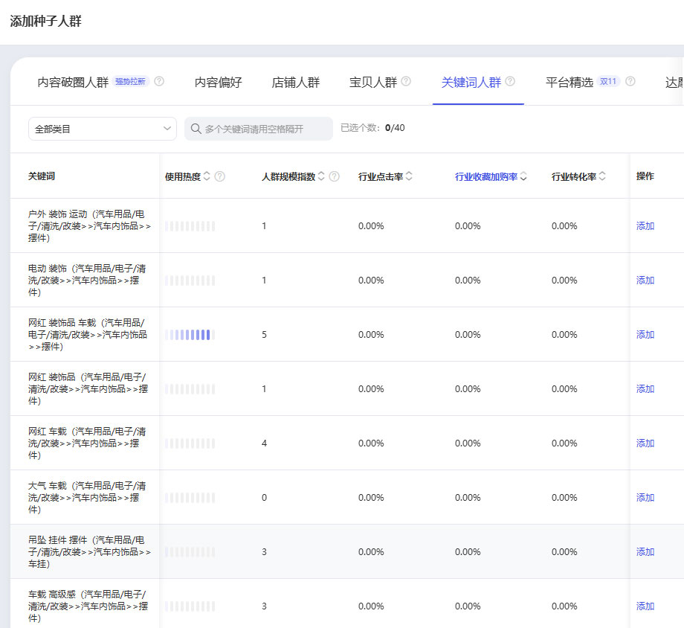
Task: Switch to 内容偏好 tab
Action: 218,82
